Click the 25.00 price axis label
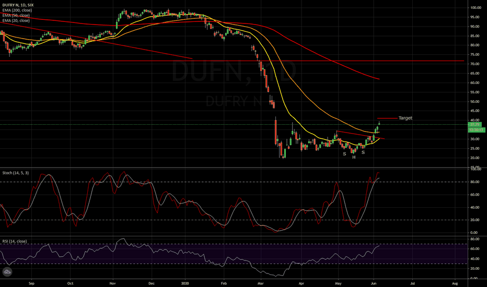Viewport: 487px width, 287px height. 475,148
